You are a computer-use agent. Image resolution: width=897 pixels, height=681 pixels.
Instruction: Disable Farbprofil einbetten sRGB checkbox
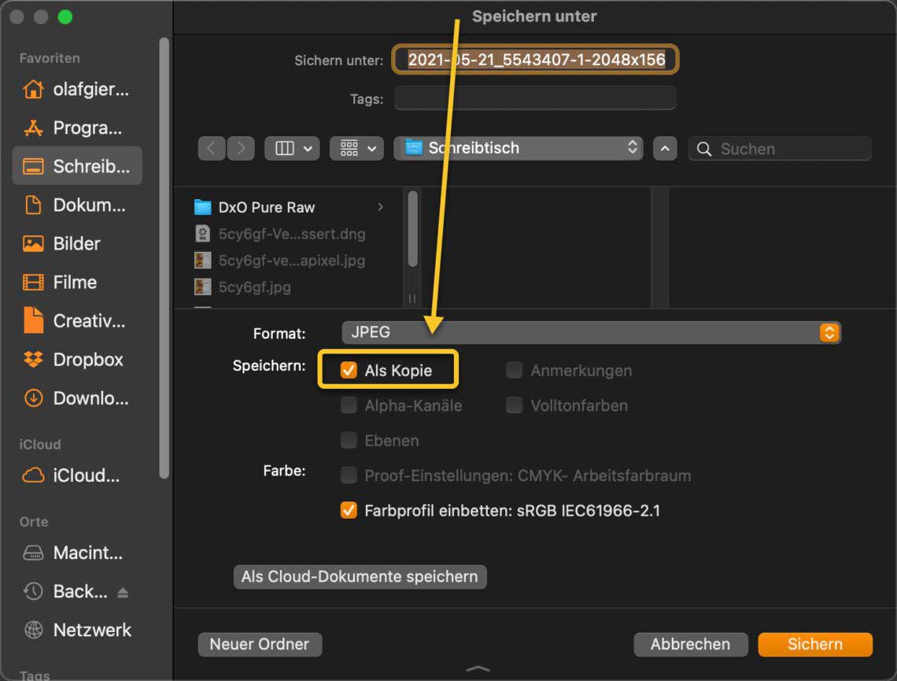(349, 510)
